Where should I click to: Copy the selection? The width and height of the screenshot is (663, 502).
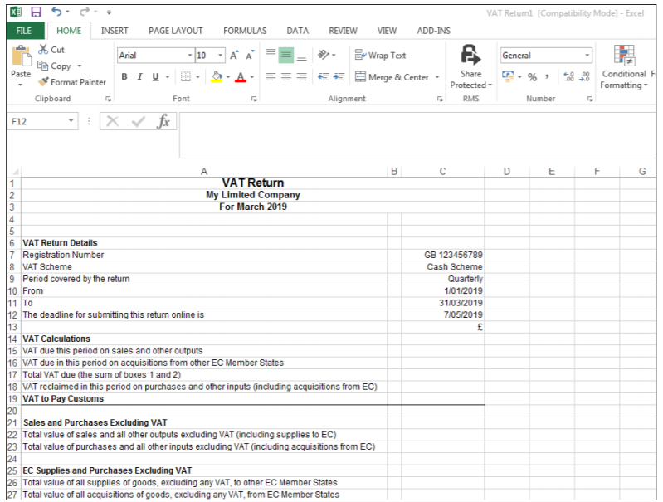tap(55, 66)
